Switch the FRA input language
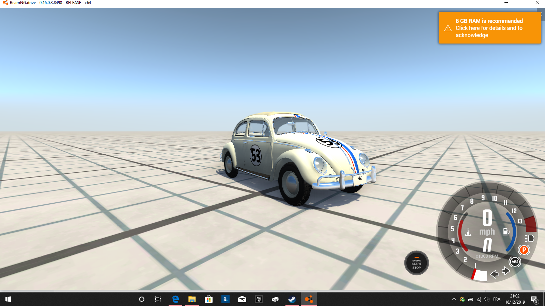The image size is (545, 306). [497, 299]
